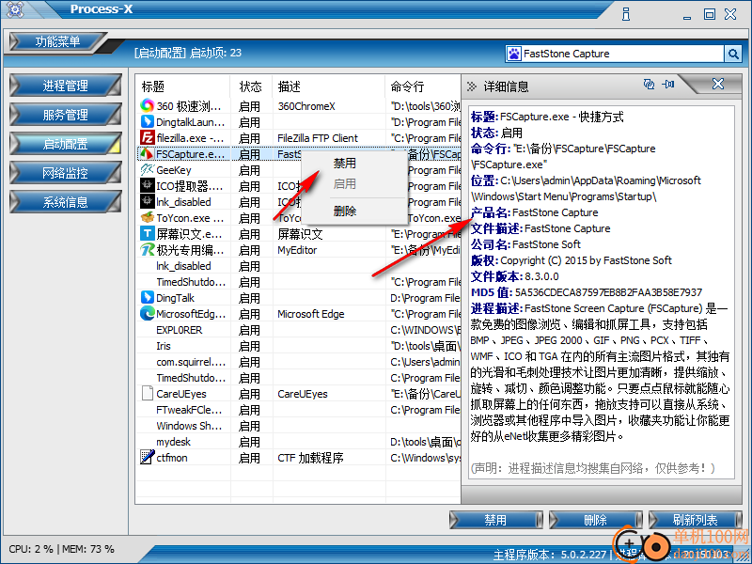Click the FileZilla FTP Client description cell
The width and height of the screenshot is (752, 564).
click(x=318, y=138)
